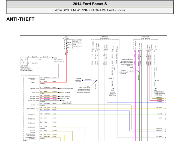Click 'WHT/YEL' wire label at pin 13
The width and height of the screenshot is (177, 141).
tap(47, 134)
